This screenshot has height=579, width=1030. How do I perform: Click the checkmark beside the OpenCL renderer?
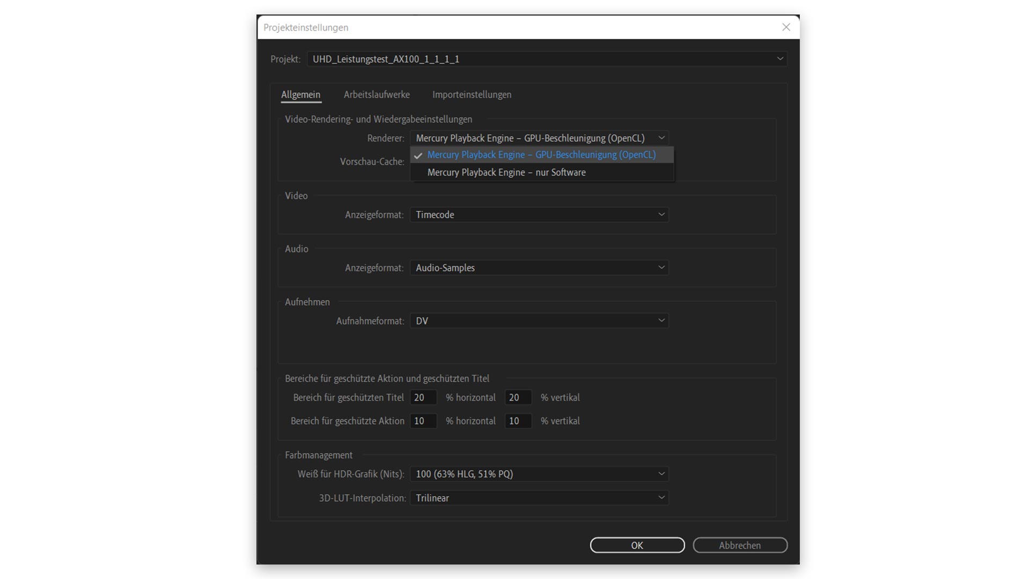point(418,155)
